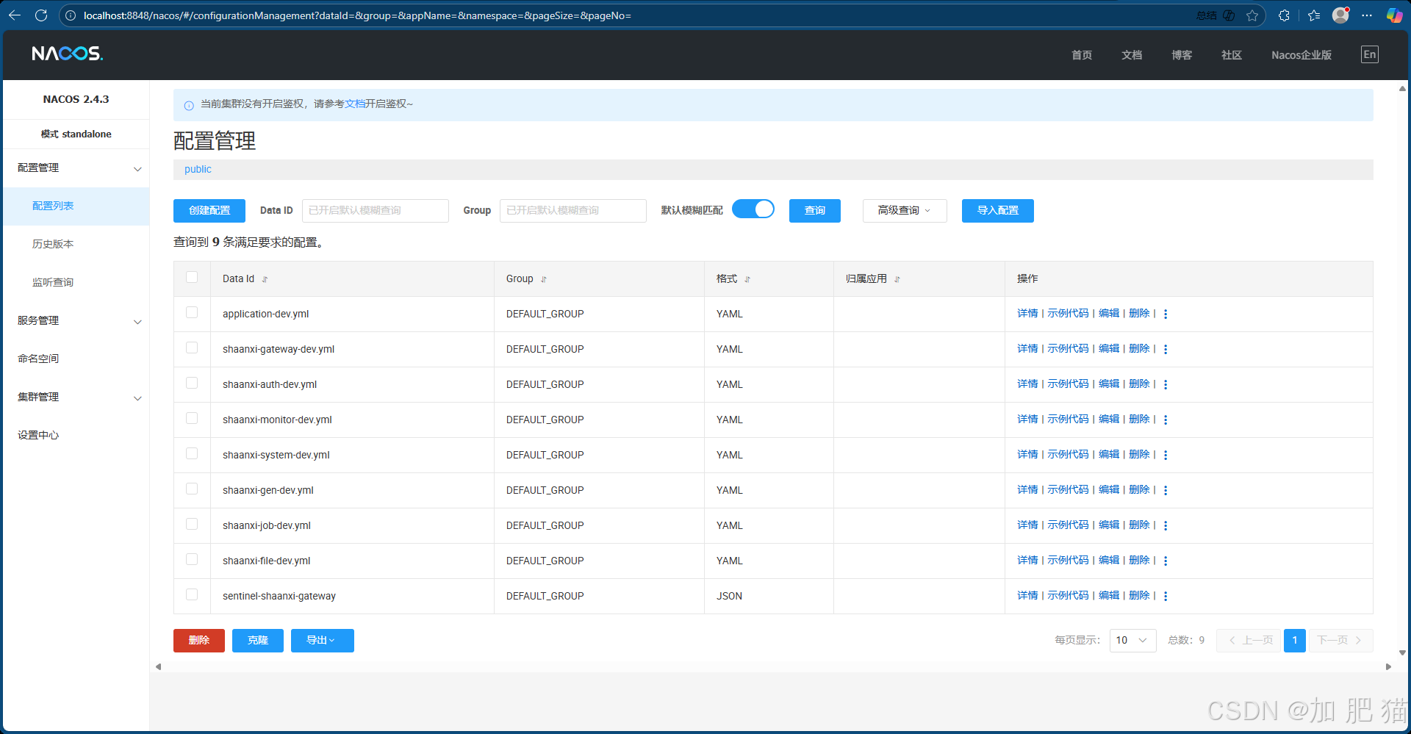
Task: Open 监听查询 in sidebar
Action: pyautogui.click(x=76, y=283)
